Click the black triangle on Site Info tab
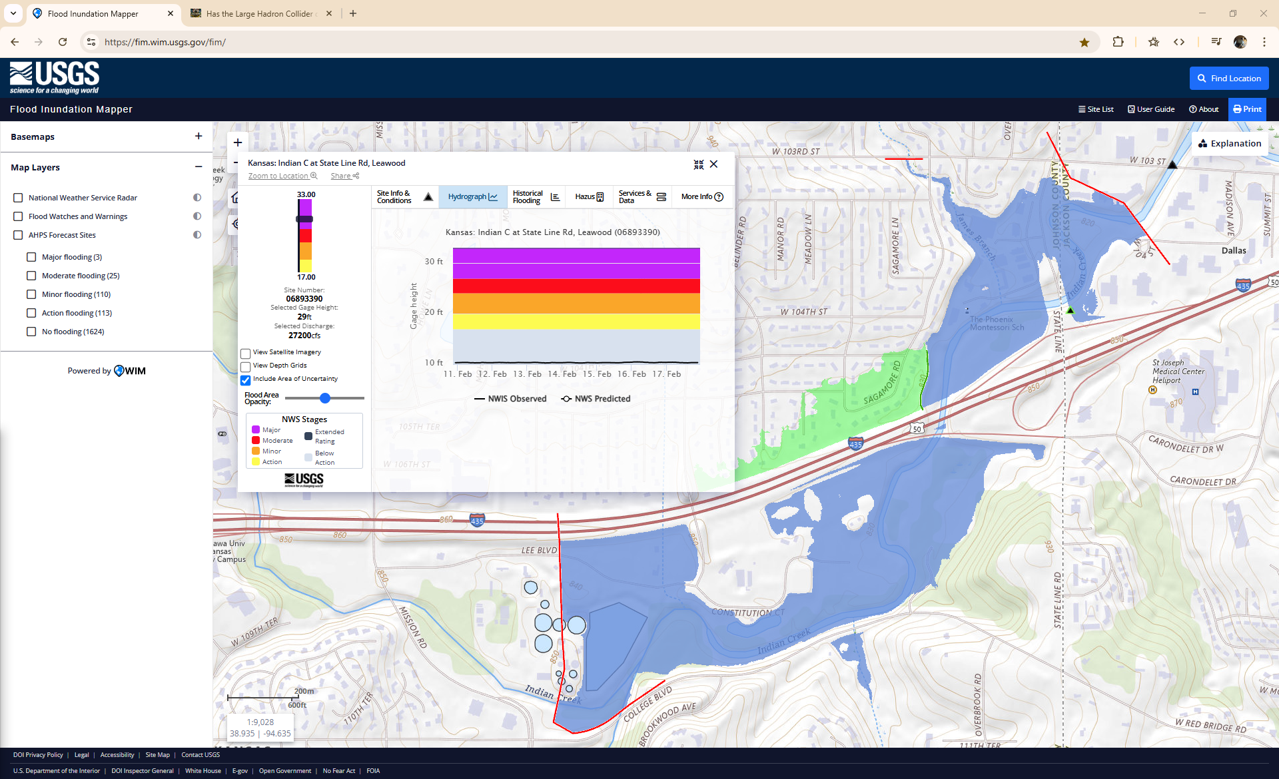The image size is (1279, 779). tap(428, 197)
